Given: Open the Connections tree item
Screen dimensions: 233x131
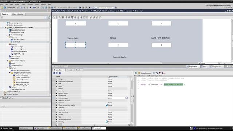Looking at the screenshot, I should click(x=15, y=56).
